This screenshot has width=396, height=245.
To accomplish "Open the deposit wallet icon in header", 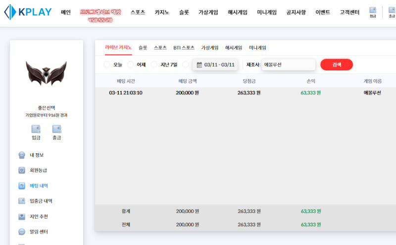I will tap(373, 10).
